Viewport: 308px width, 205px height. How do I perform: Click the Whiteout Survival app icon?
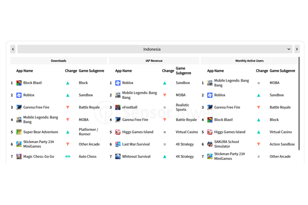pyautogui.click(x=118, y=157)
